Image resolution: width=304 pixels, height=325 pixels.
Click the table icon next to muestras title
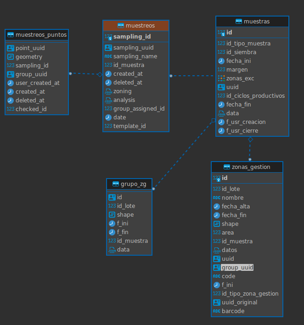click(239, 22)
